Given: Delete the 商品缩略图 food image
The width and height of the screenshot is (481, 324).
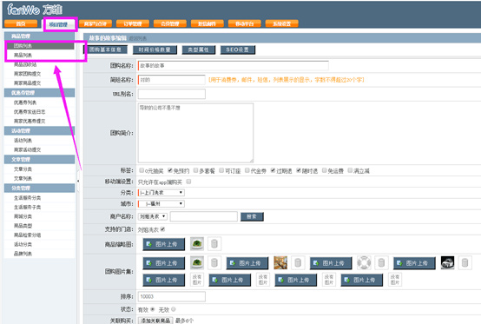Looking at the screenshot, I should 214,244.
